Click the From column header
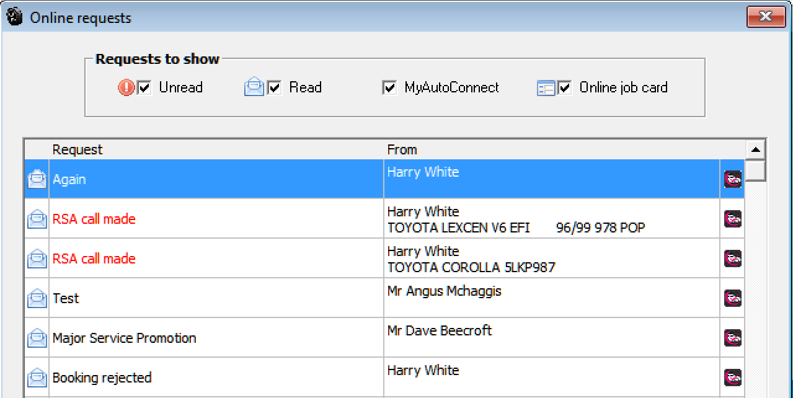 [402, 149]
